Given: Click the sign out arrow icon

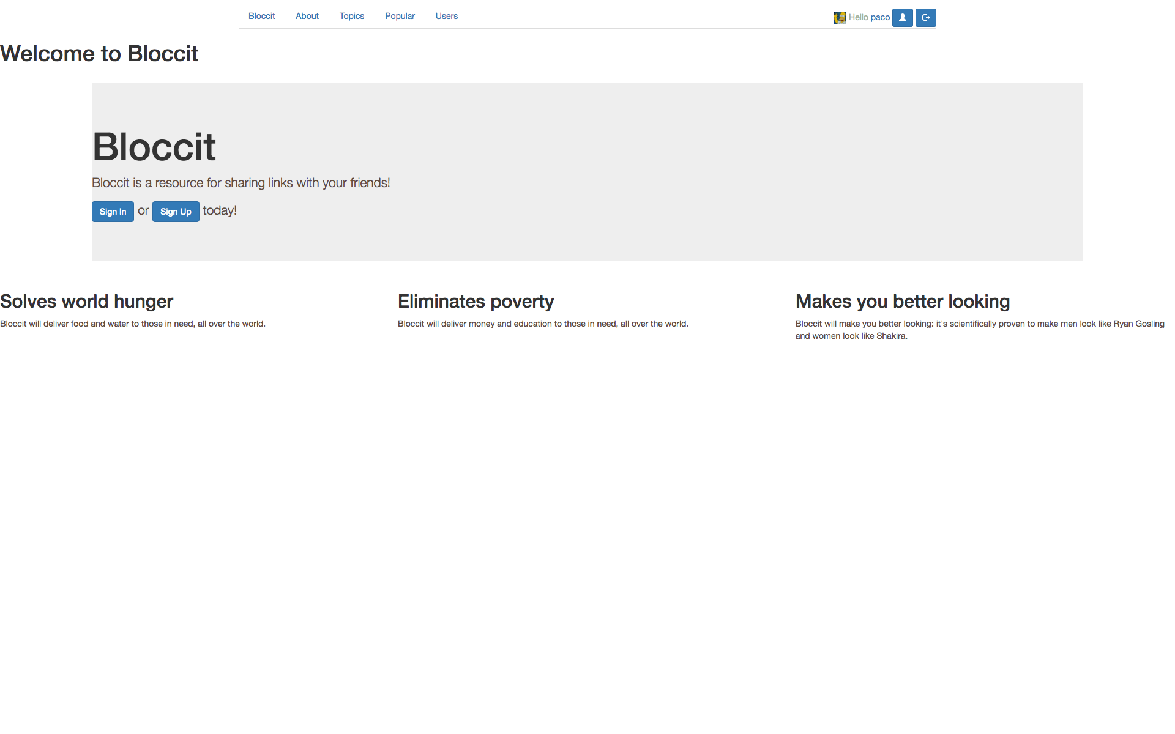Looking at the screenshot, I should click(925, 18).
